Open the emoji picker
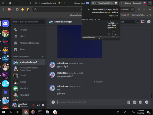The height and width of the screenshot is (115, 153). (x=147, y=102)
